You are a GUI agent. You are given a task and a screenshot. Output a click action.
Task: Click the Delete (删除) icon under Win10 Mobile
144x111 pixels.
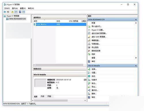(x=89, y=94)
